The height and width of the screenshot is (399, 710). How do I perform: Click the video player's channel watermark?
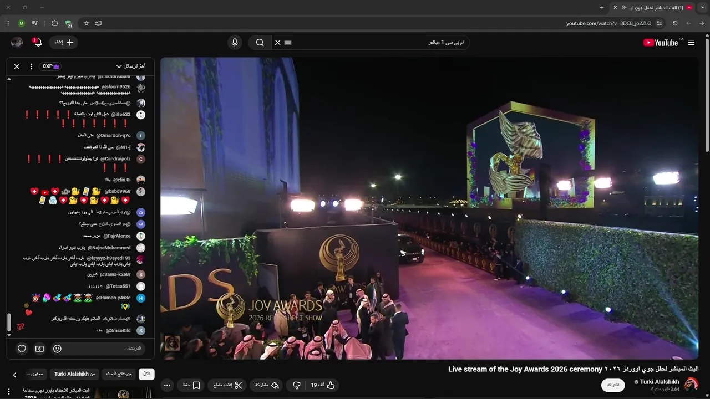pos(172,343)
